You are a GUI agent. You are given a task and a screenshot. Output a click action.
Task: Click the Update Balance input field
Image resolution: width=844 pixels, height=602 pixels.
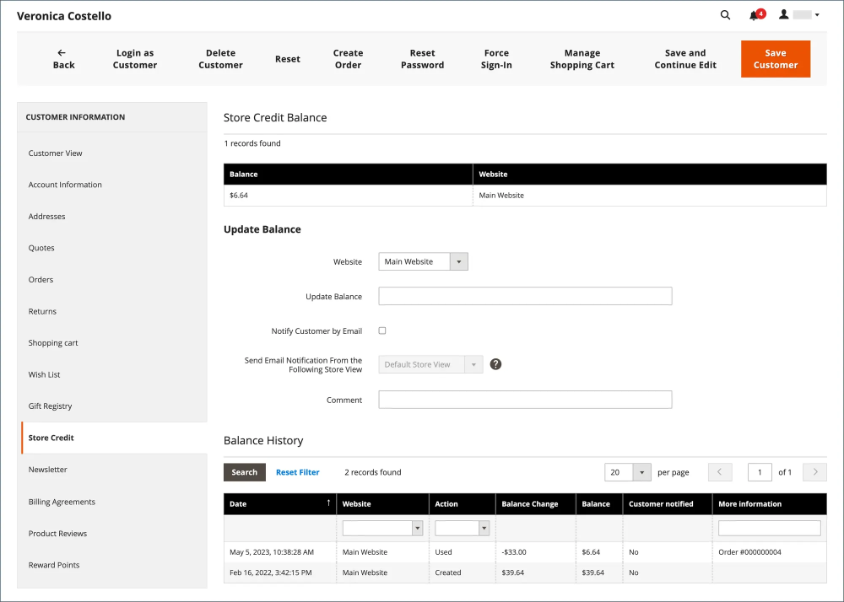[x=525, y=296]
